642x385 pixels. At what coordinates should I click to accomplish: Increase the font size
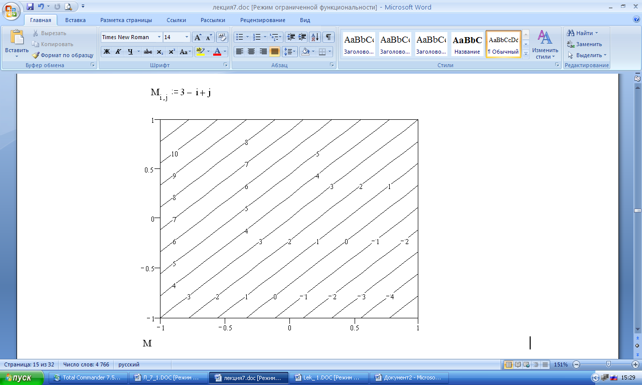pos(198,37)
